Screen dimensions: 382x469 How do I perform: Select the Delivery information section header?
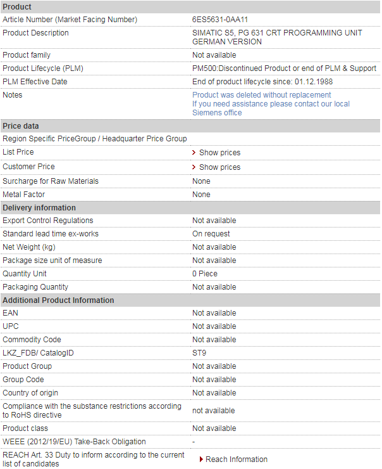point(39,208)
